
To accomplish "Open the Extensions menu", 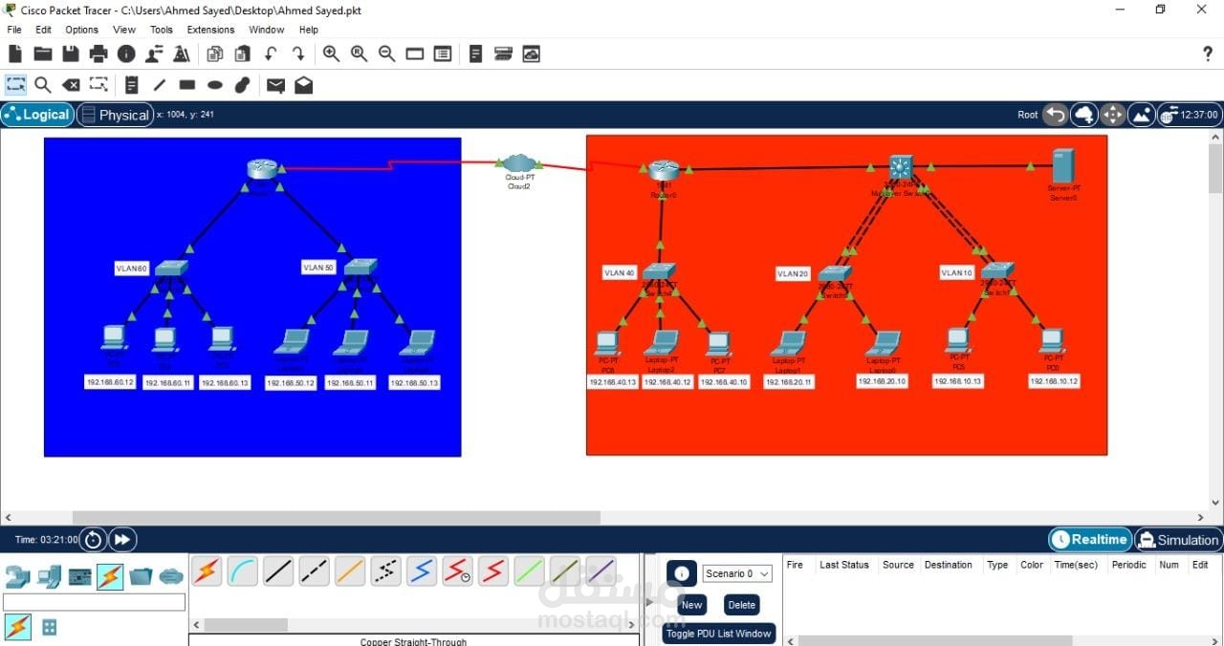I will tap(211, 30).
